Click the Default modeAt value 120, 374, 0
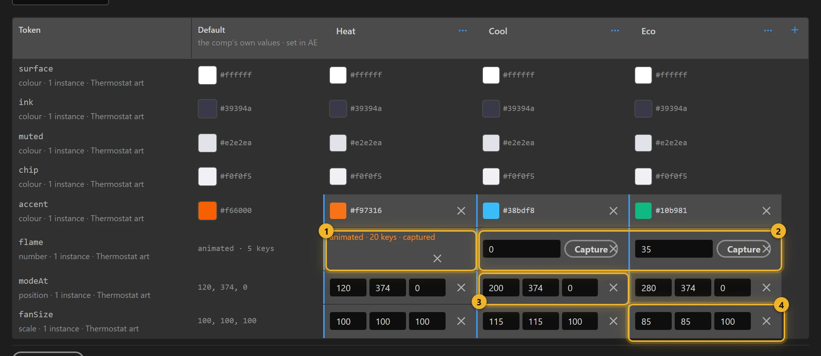The height and width of the screenshot is (356, 821). click(222, 287)
